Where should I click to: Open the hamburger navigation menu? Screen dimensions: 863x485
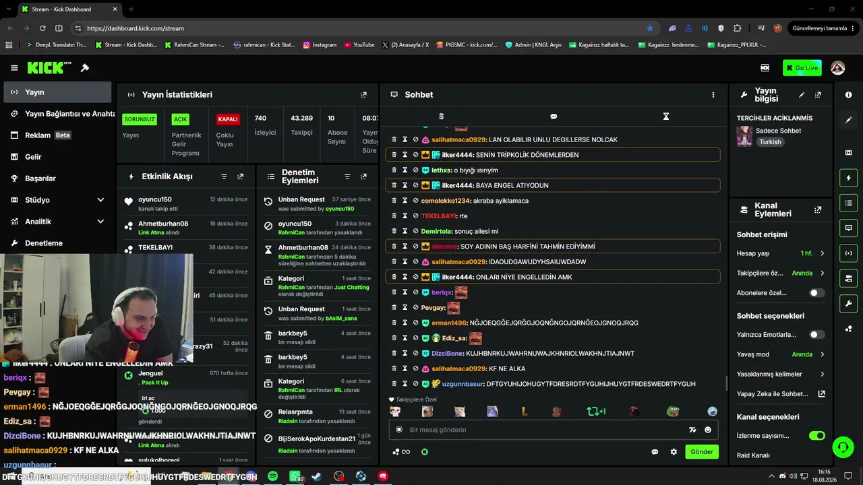click(x=14, y=68)
